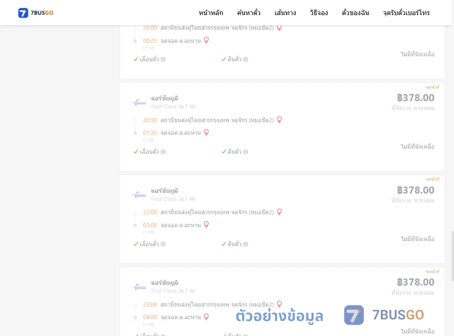Click the 04:00 arrival time
The height and width of the screenshot is (336, 454).
[150, 317]
